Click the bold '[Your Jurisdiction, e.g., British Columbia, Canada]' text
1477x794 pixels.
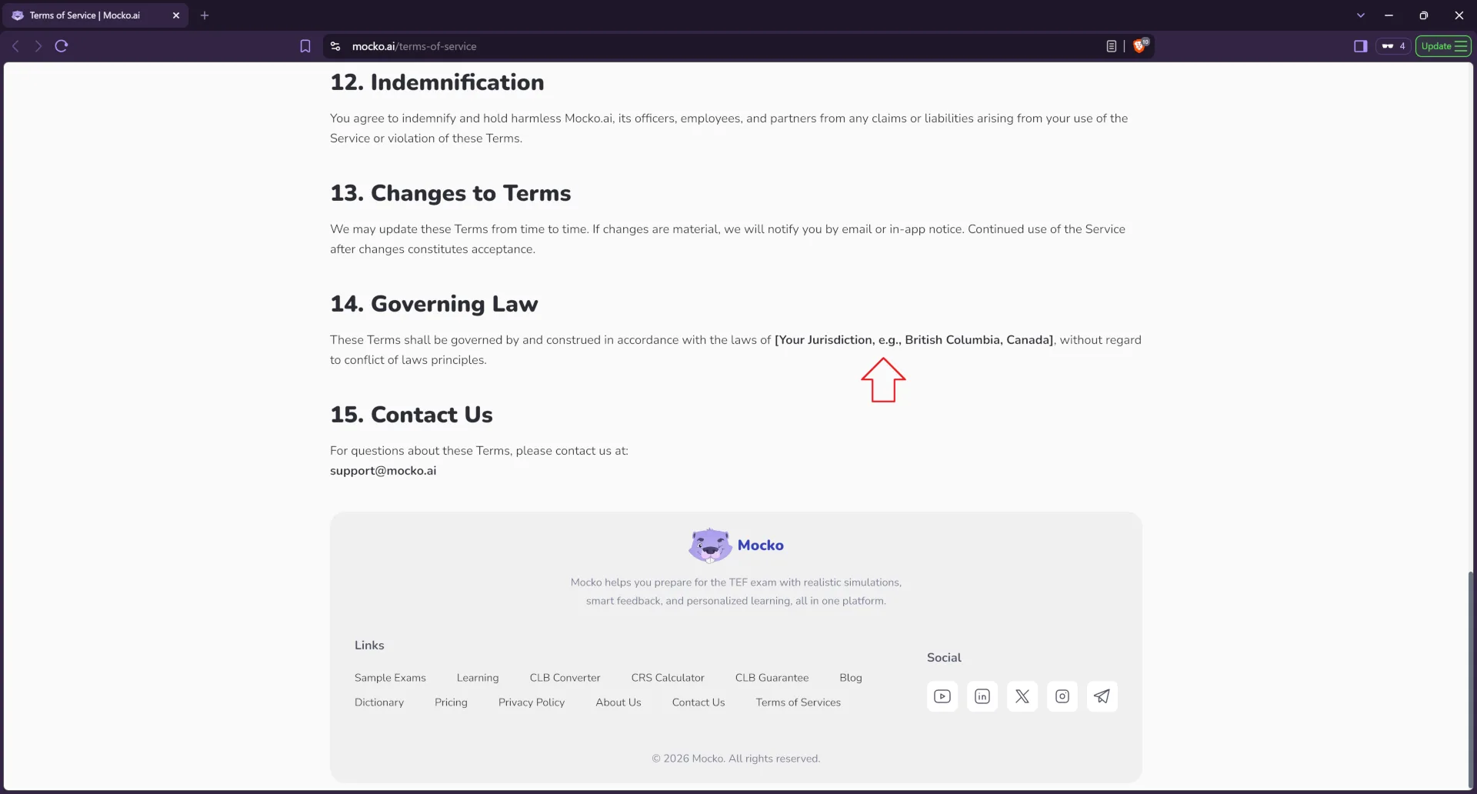914,340
